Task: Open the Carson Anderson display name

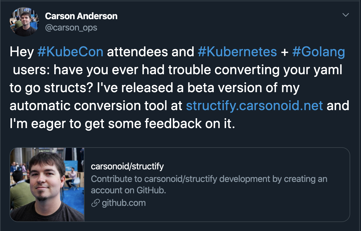Action: click(x=81, y=16)
